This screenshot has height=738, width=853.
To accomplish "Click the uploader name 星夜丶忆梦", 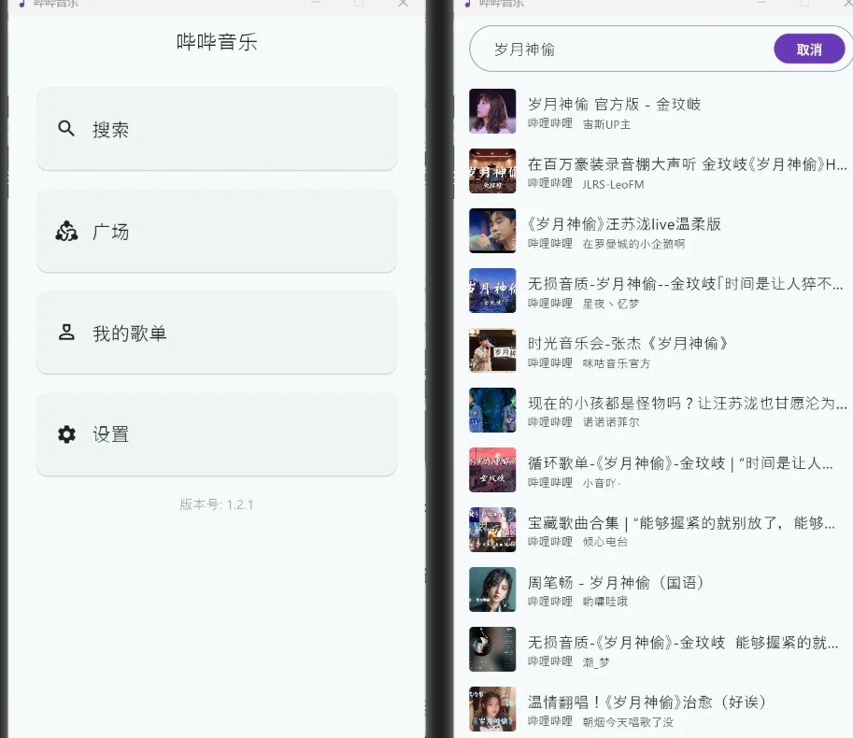I will pos(611,304).
